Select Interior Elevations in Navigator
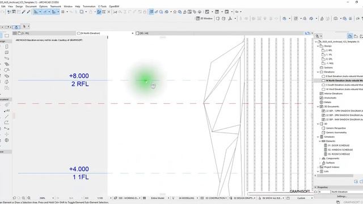 click(331, 93)
